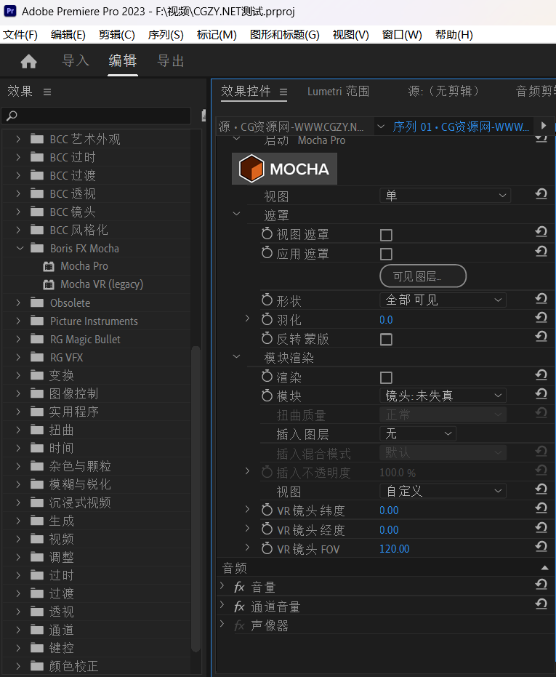
Task: Click the VR 镜头 纬度 value 0.00
Action: 389,510
